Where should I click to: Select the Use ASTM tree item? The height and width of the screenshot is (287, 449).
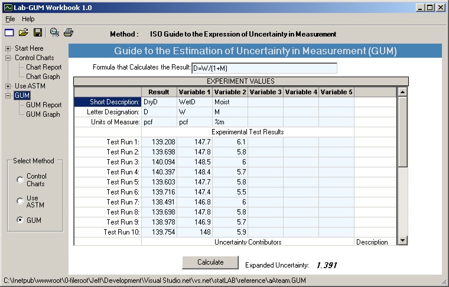(x=30, y=86)
